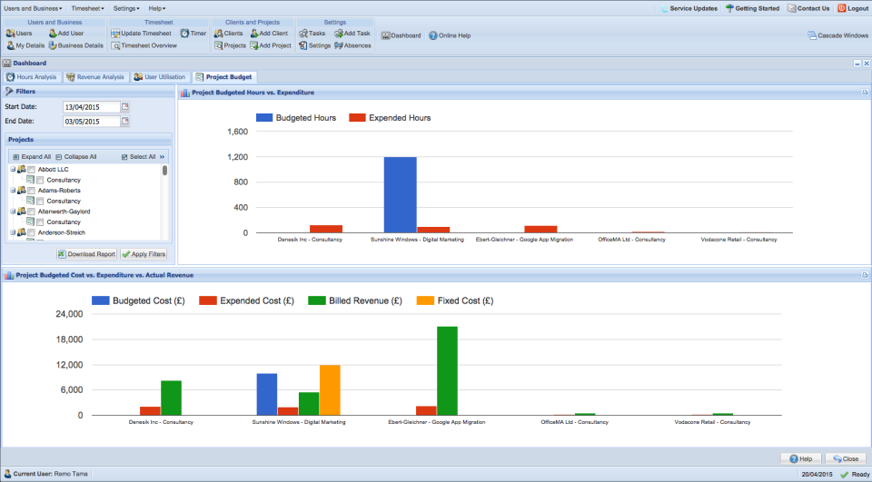Image resolution: width=872 pixels, height=482 pixels.
Task: Click Budgeted Hours blue legend swatch
Action: tap(264, 118)
